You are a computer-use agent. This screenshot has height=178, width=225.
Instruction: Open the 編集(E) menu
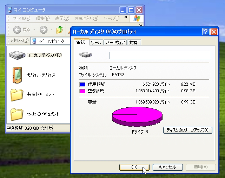[x=42, y=19]
